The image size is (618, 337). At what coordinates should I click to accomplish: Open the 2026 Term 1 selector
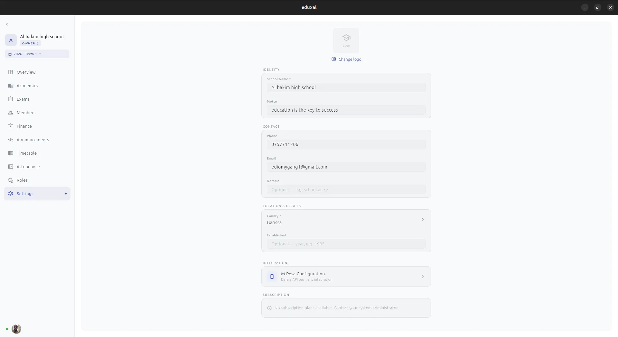26,54
